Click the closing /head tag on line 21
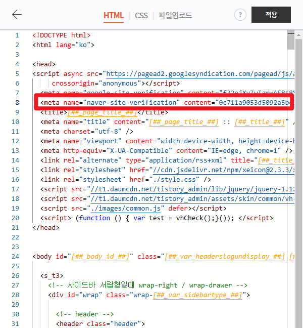303x328 pixels. coord(46,228)
